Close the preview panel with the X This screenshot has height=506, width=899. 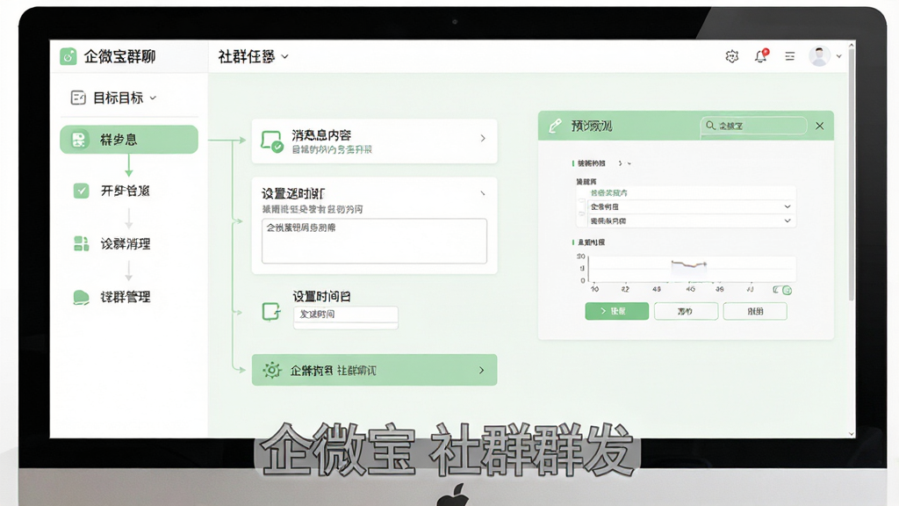pos(820,126)
